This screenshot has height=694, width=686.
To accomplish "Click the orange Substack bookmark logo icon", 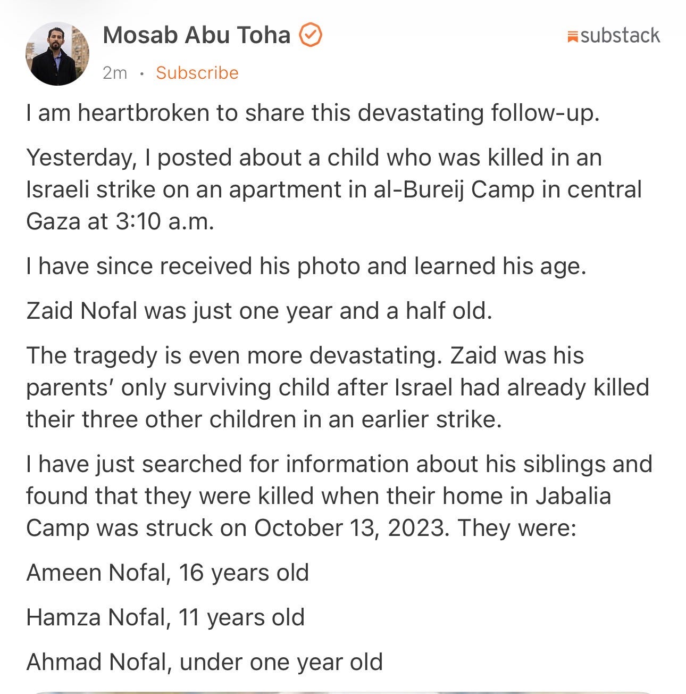I will point(572,37).
